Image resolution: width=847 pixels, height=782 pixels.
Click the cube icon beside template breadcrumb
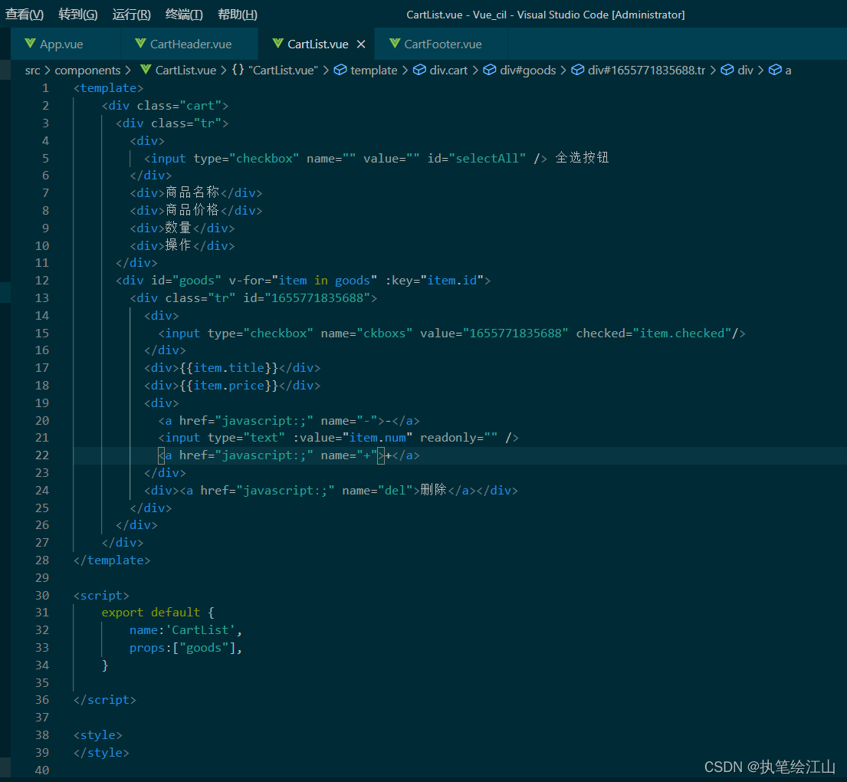(340, 71)
